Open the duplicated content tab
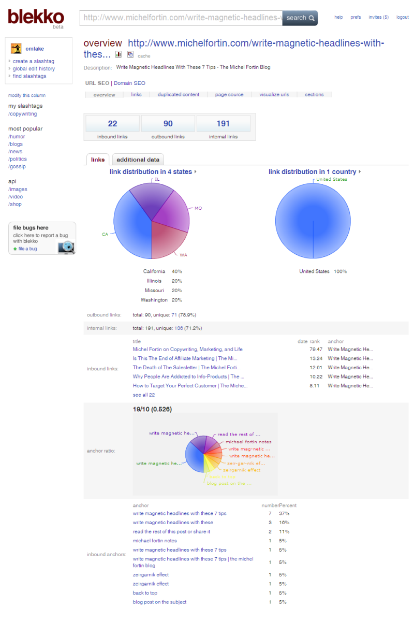 (x=178, y=95)
